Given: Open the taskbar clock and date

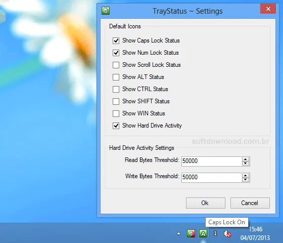Looking at the screenshot, I should point(255,233).
